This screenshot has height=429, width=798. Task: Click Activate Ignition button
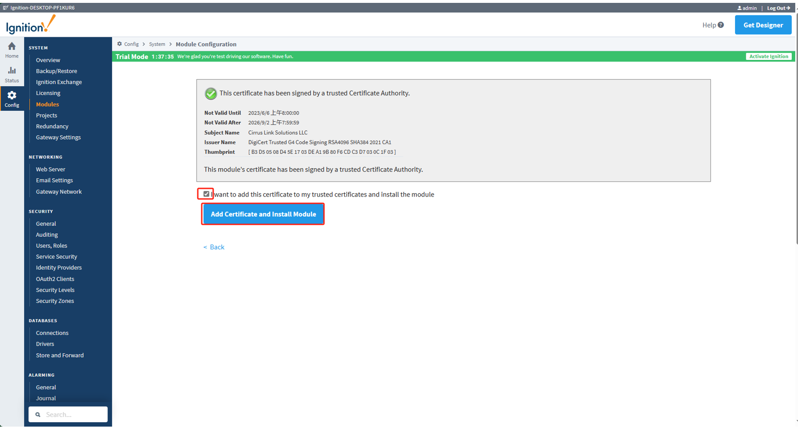pyautogui.click(x=769, y=57)
